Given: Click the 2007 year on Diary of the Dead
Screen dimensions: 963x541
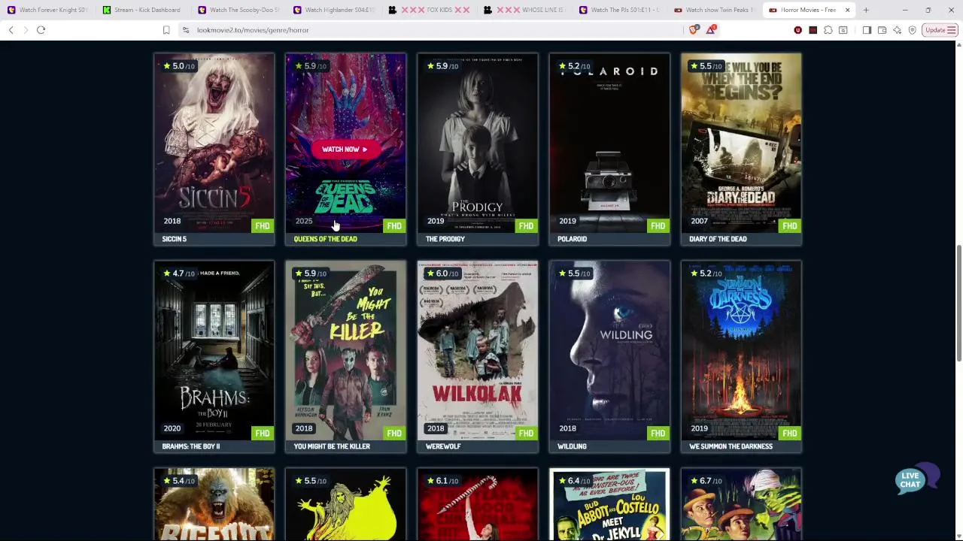Looking at the screenshot, I should click(699, 221).
